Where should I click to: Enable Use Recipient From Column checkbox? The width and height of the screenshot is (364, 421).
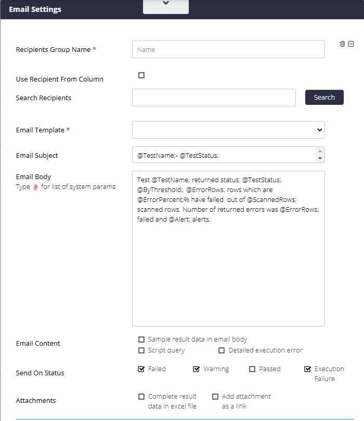click(141, 75)
